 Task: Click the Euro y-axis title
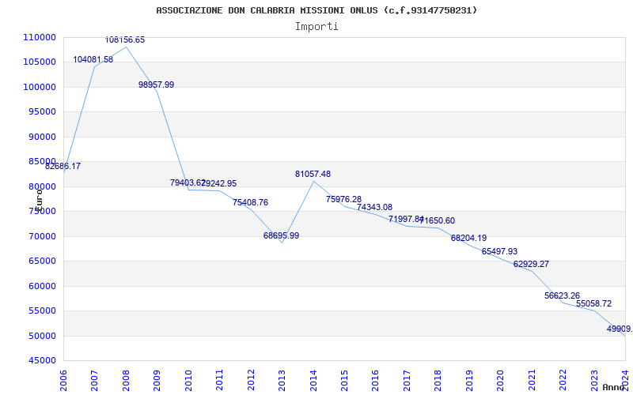[39, 200]
